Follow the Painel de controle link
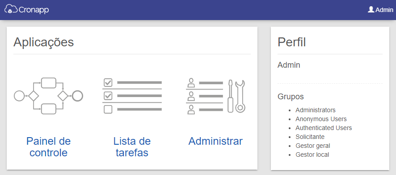Image resolution: width=396 pixels, height=175 pixels. (x=48, y=147)
